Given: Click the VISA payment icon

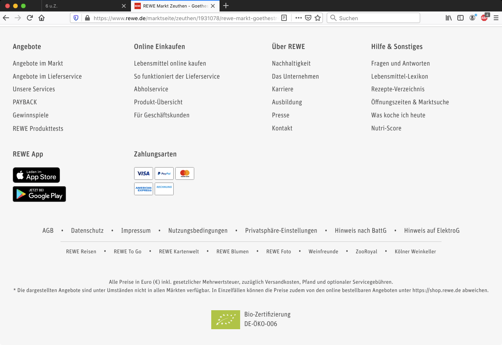Looking at the screenshot, I should 144,173.
